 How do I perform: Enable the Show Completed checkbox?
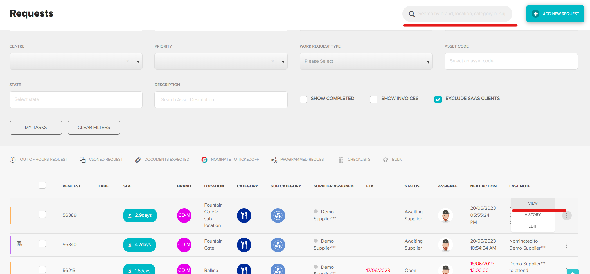(303, 99)
